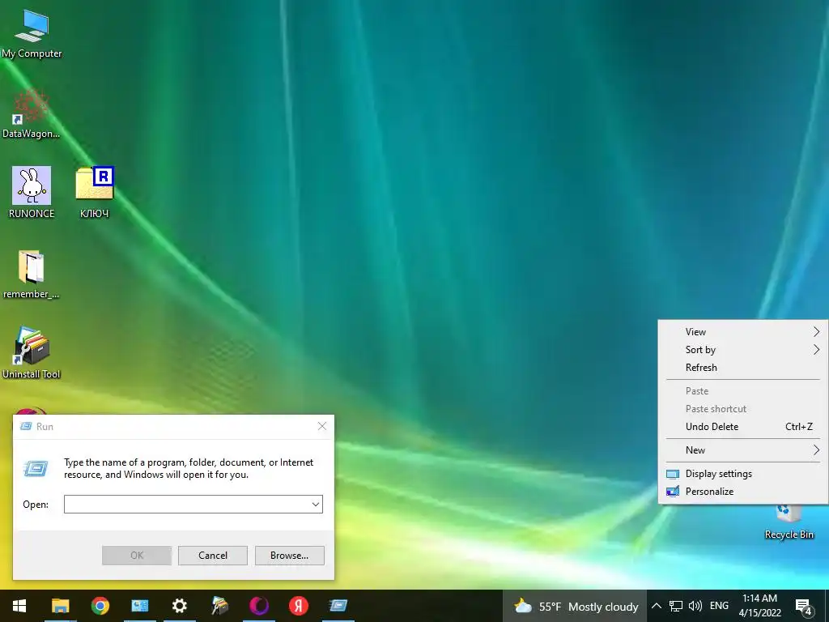Expand the Open combo box dropdown arrow
The width and height of the screenshot is (829, 622).
click(x=316, y=504)
